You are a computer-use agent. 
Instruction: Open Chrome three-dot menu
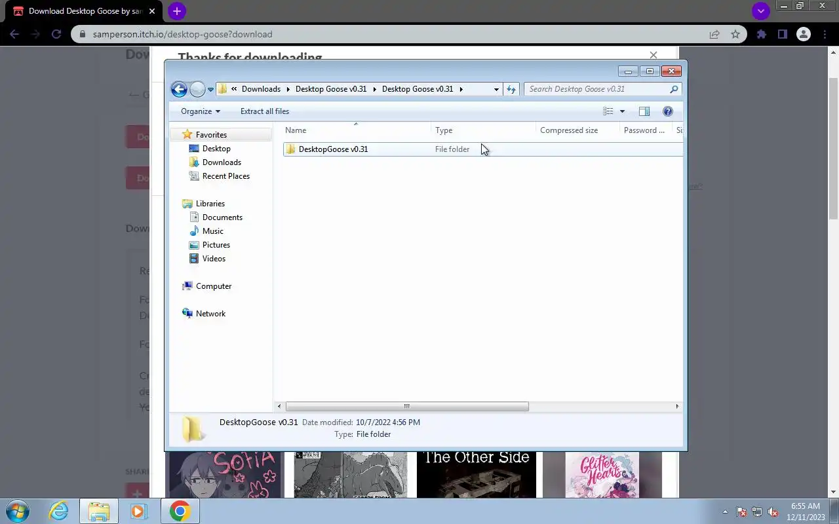coord(824,34)
